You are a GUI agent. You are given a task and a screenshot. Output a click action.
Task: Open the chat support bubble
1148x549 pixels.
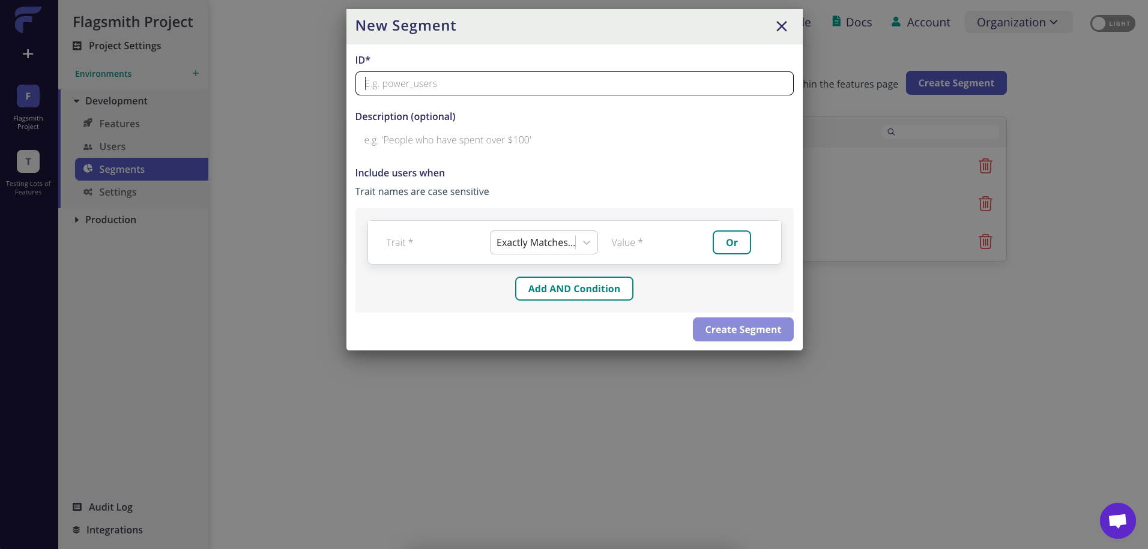1117,520
